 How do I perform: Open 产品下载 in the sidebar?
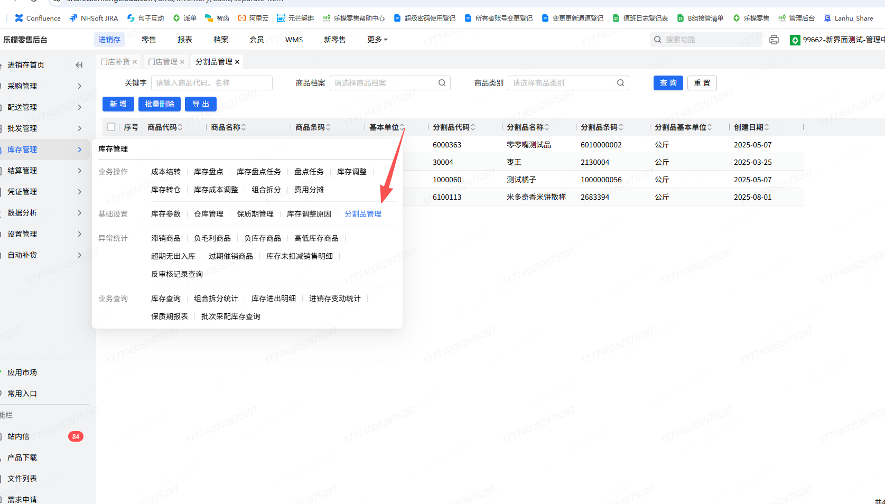pyautogui.click(x=22, y=458)
